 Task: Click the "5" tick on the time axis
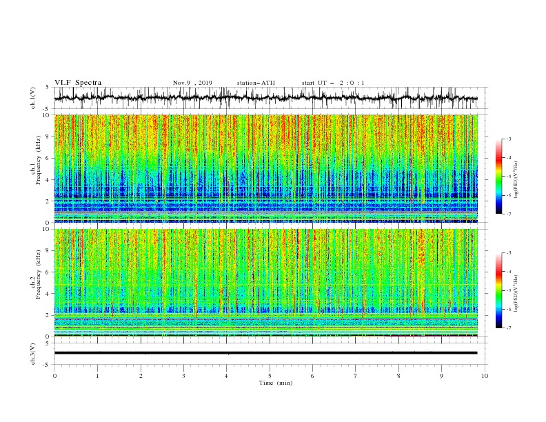point(270,376)
